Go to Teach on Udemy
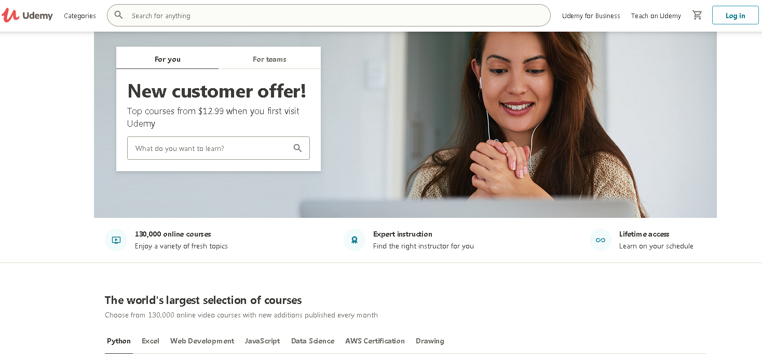 click(656, 16)
